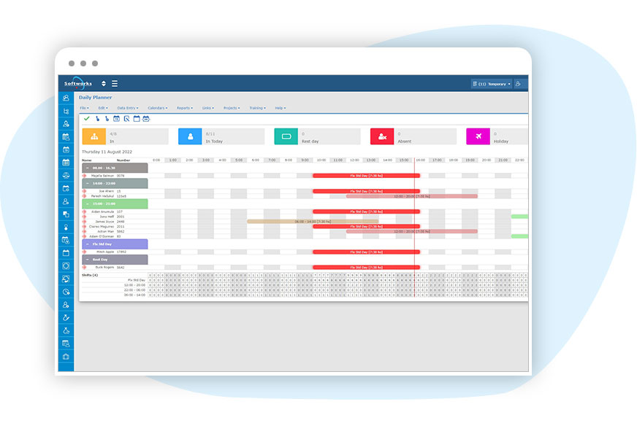Click the blank calendar toolbar icon
The width and height of the screenshot is (637, 423).
(x=137, y=119)
